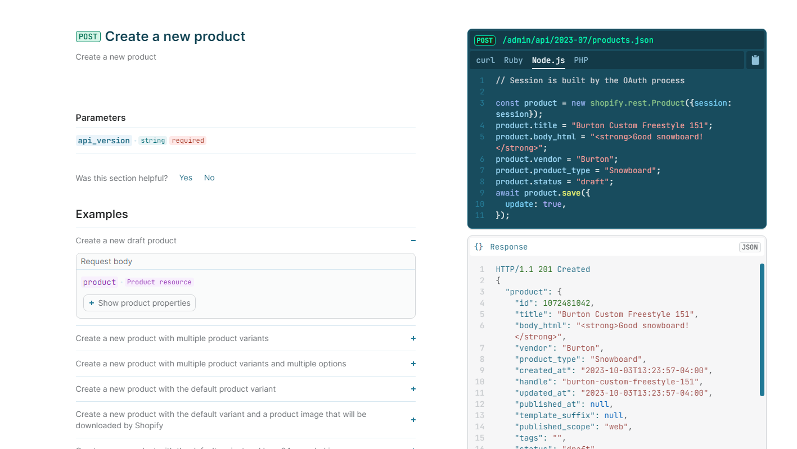Viewport: 797px width, 449px height.
Task: Click the POST badge next to Create a new product
Action: [88, 37]
